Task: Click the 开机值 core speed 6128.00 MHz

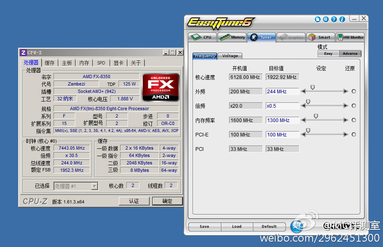Action: 246,77
